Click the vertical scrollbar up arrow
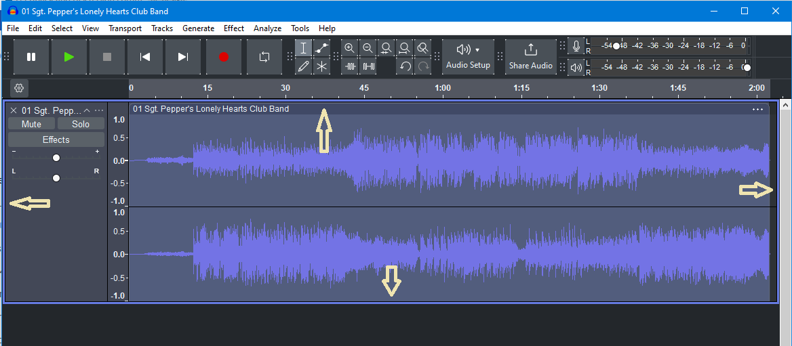Image resolution: width=792 pixels, height=346 pixels. pyautogui.click(x=785, y=105)
